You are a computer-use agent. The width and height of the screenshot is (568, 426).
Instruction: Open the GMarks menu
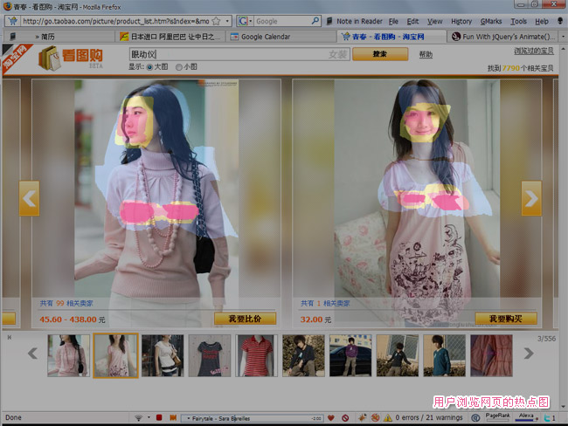click(x=491, y=21)
